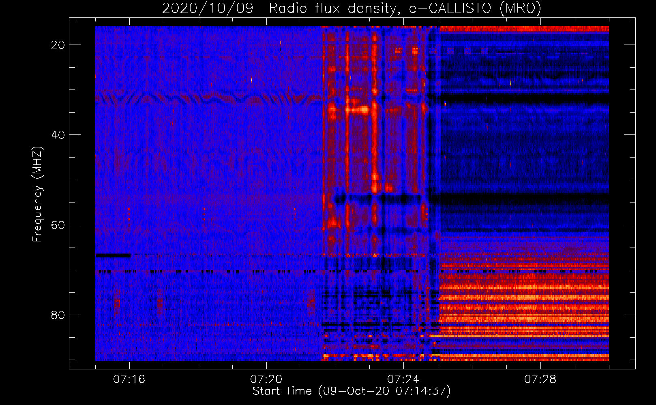Click the 'Frequency (MHZ)' axis label
Viewport: 656px width, 405px height.
(x=37, y=194)
